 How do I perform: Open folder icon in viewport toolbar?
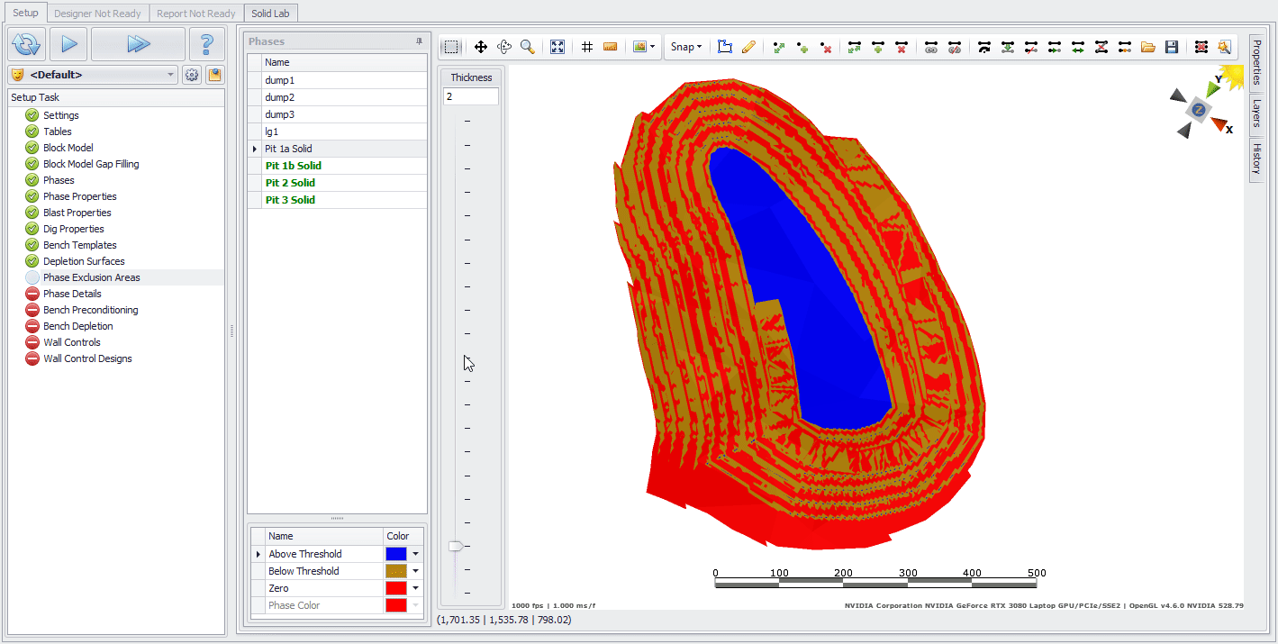click(x=1147, y=47)
